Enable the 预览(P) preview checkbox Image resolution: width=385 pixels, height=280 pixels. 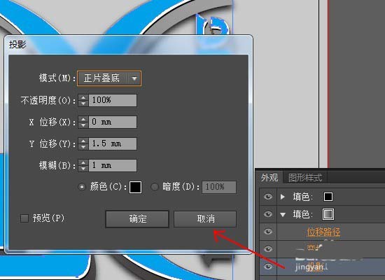(x=24, y=218)
